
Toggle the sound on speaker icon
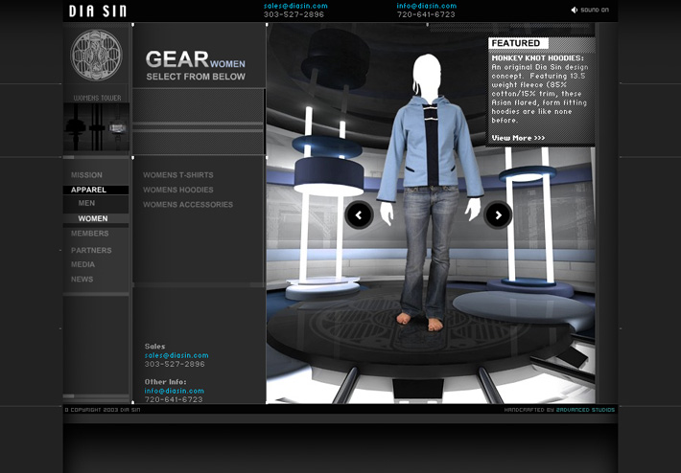pos(575,10)
